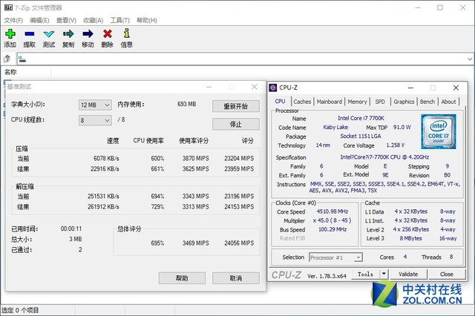Click the Move (移动) toolbar icon
This screenshot has width=475, height=316.
88,34
